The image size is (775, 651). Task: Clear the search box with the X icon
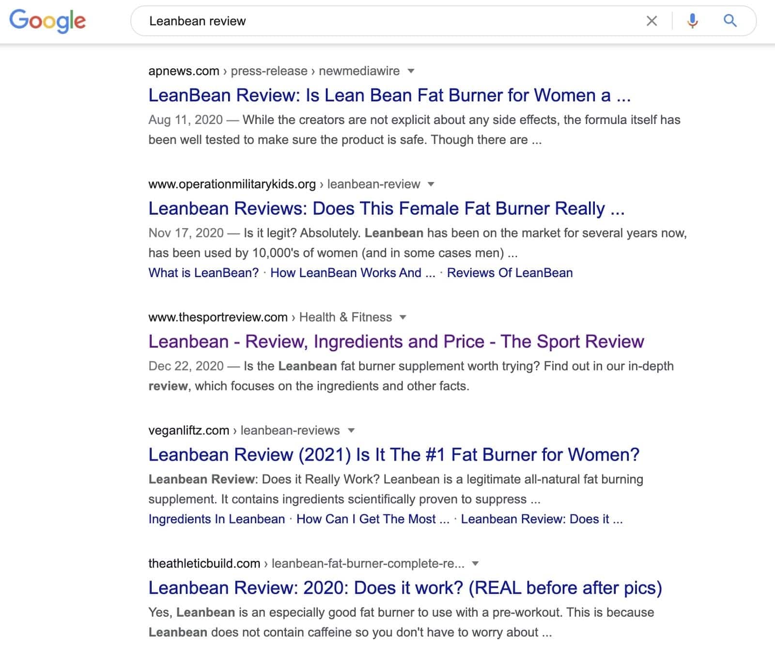point(652,21)
